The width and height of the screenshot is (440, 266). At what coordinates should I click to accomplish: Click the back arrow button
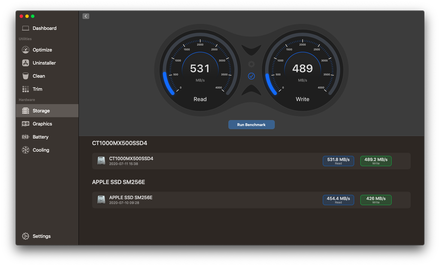tap(86, 16)
